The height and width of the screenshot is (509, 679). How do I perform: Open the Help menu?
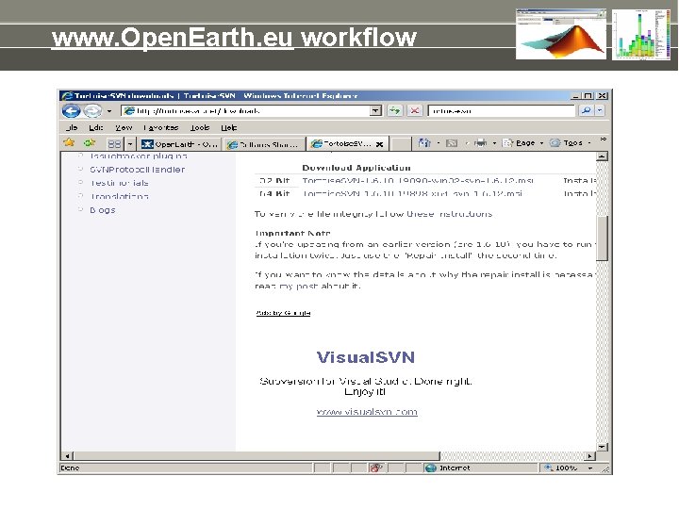coord(228,127)
